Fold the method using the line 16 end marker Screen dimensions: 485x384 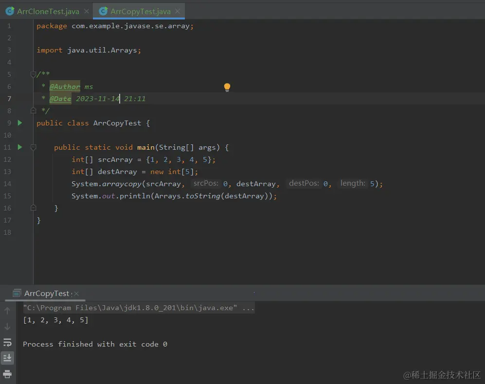click(34, 208)
